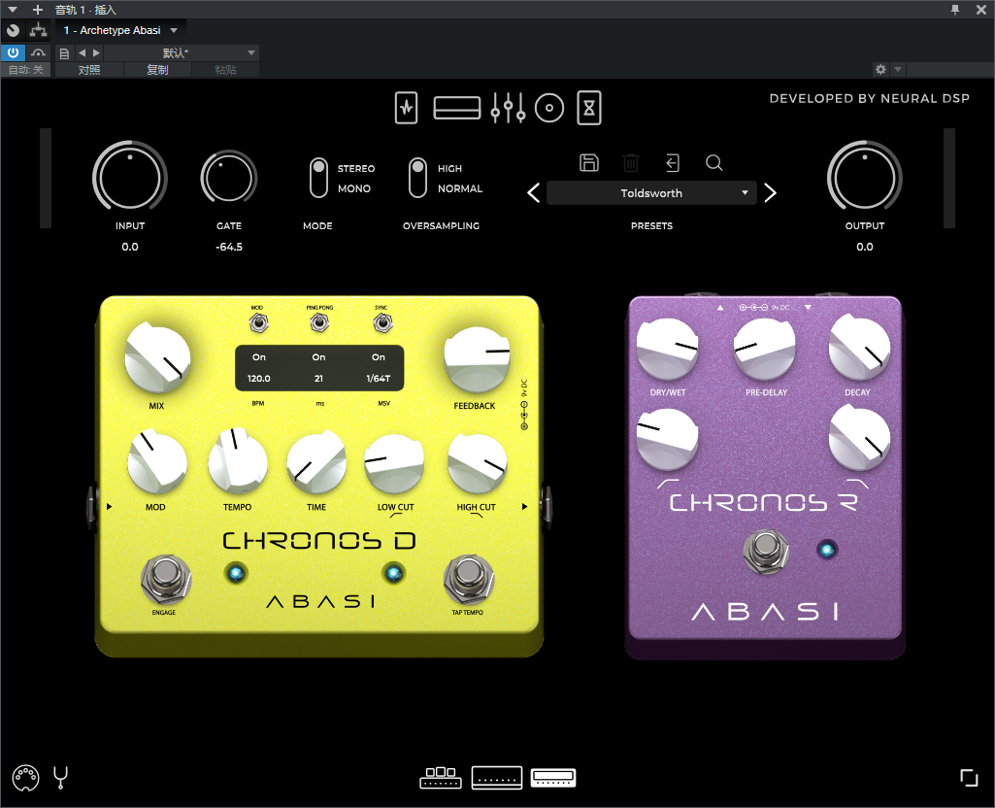Toggle the plugin power bypass button
Image resolution: width=995 pixels, height=808 pixels.
tap(13, 52)
